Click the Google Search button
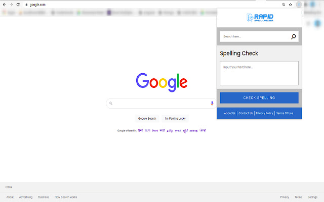 [147, 119]
